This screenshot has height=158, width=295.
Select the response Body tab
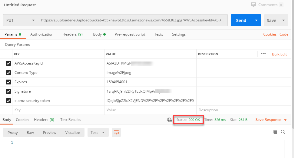[7, 120]
